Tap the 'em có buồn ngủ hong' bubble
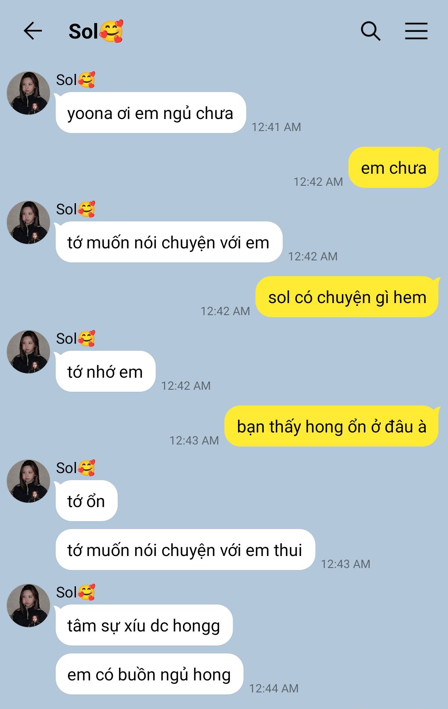This screenshot has width=448, height=709. point(149,674)
